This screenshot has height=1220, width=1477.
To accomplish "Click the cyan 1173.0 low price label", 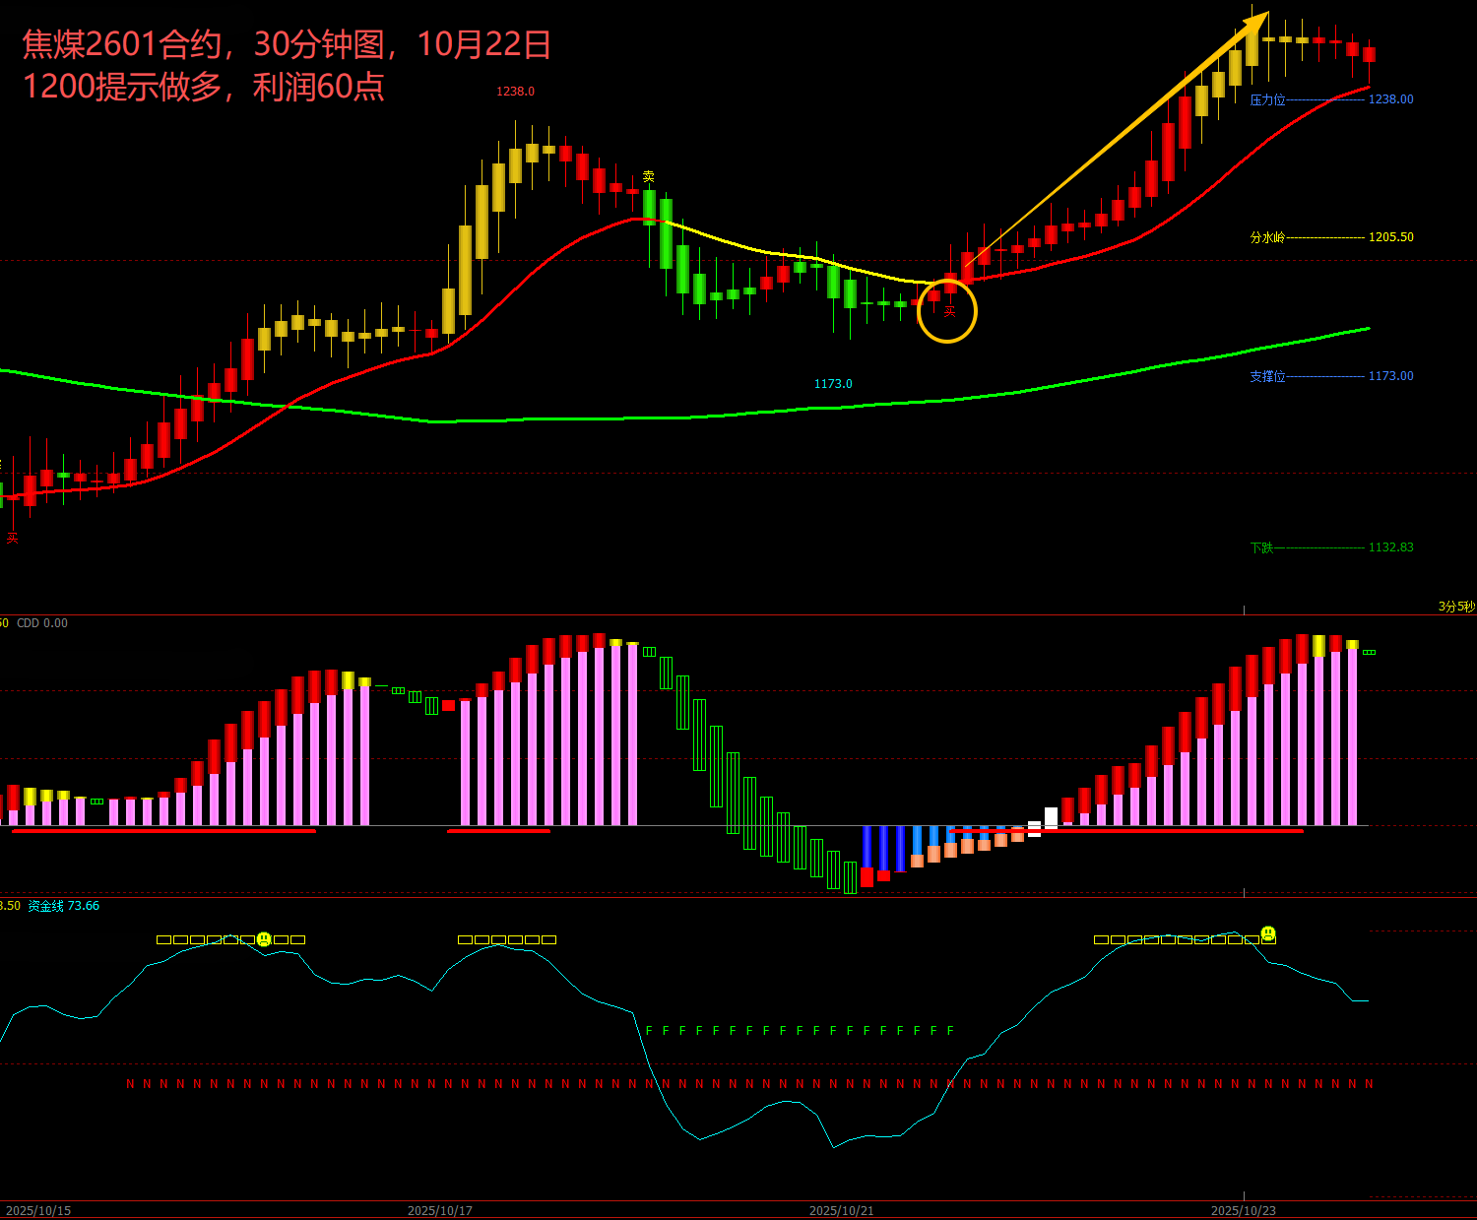I will 833,384.
